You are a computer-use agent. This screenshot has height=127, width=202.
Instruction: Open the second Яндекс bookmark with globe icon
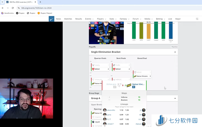click(31, 13)
